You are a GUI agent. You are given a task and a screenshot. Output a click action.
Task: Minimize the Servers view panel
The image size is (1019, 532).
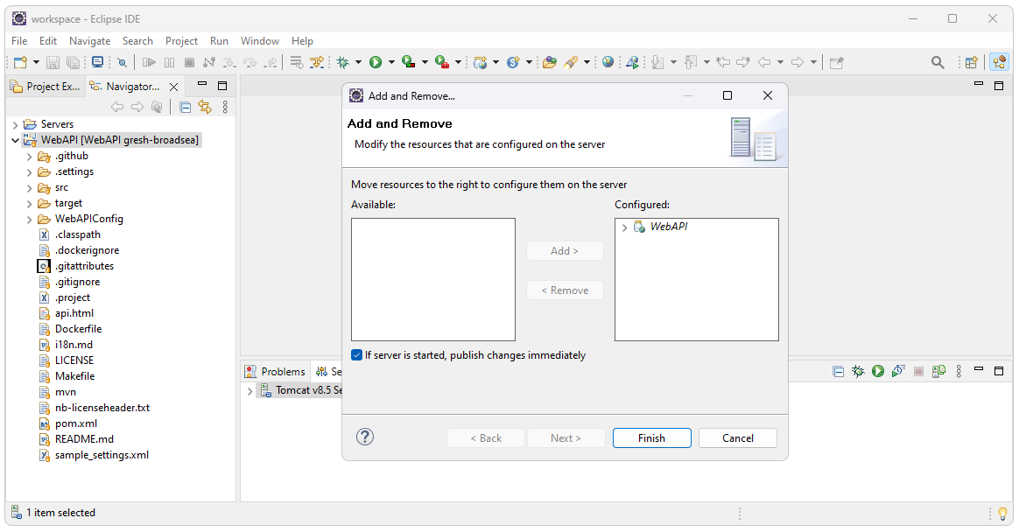pyautogui.click(x=979, y=370)
